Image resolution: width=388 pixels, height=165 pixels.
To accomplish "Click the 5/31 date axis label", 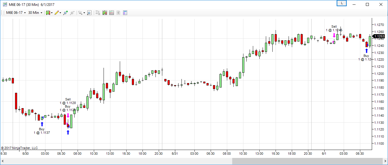I will (175, 154).
